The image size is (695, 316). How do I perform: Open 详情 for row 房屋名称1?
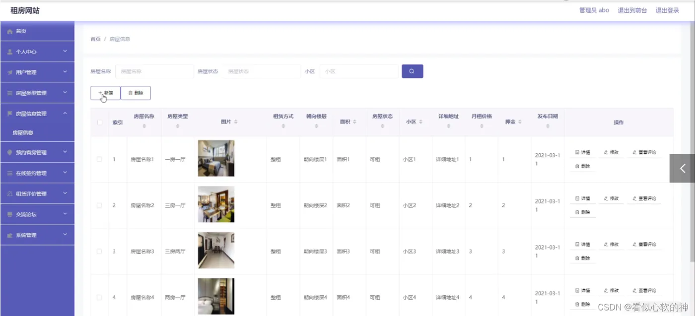click(582, 152)
